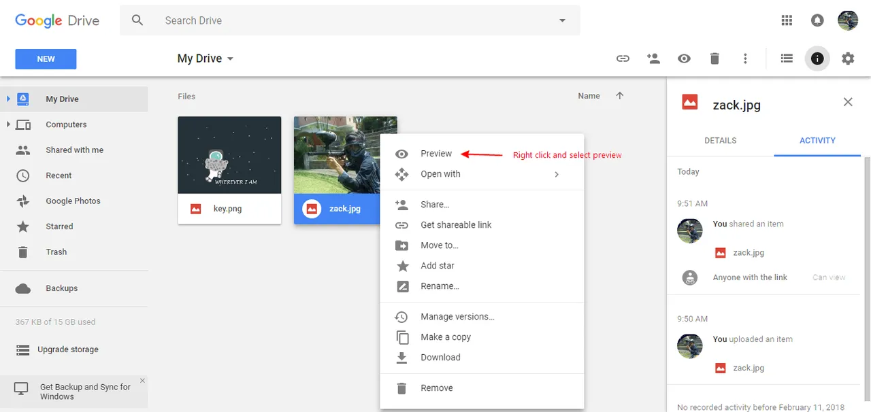Screen dimensions: 871x412
Task: Switch to the DETAILS tab
Action: pos(721,141)
